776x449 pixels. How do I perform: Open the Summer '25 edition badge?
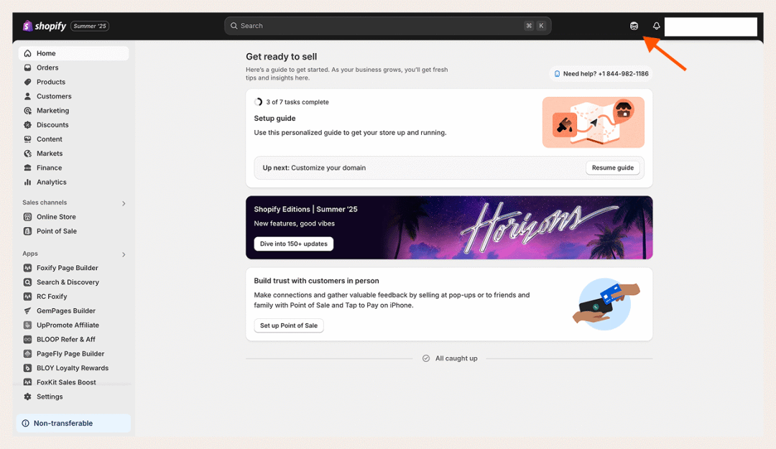point(90,26)
